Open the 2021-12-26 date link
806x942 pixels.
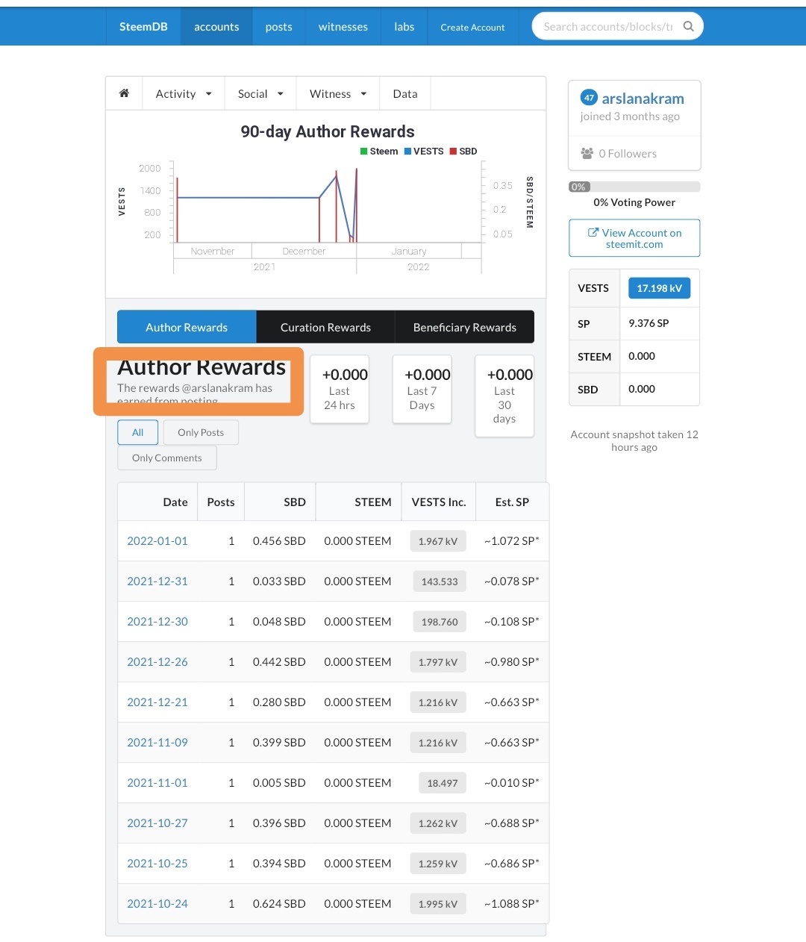point(157,661)
